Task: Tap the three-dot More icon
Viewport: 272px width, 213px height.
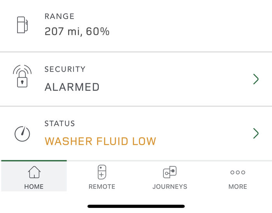Action: click(x=238, y=172)
